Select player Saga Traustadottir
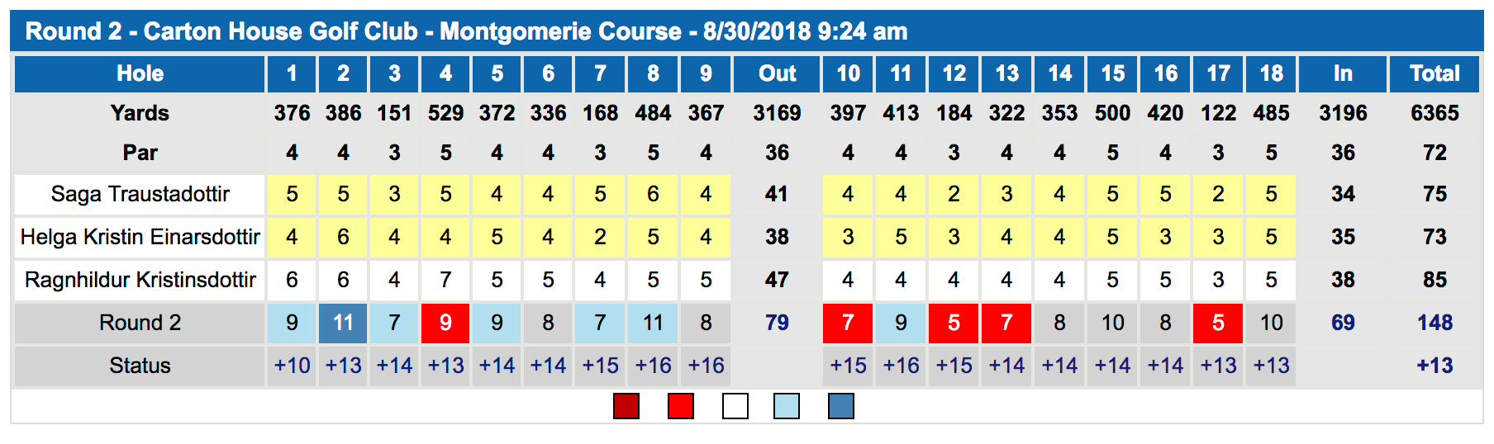 tap(140, 194)
